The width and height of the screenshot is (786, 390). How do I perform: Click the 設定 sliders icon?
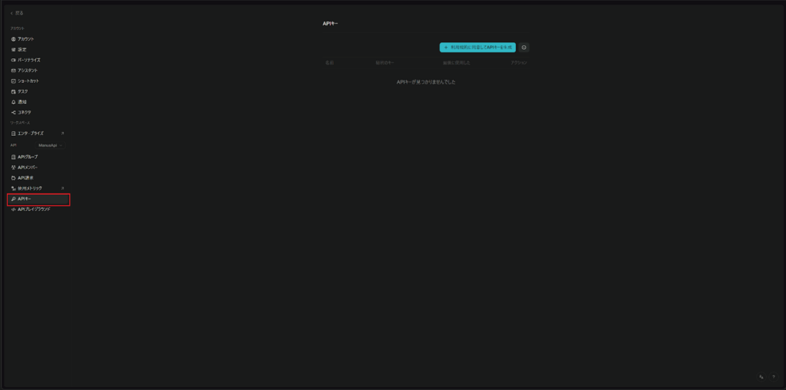13,49
